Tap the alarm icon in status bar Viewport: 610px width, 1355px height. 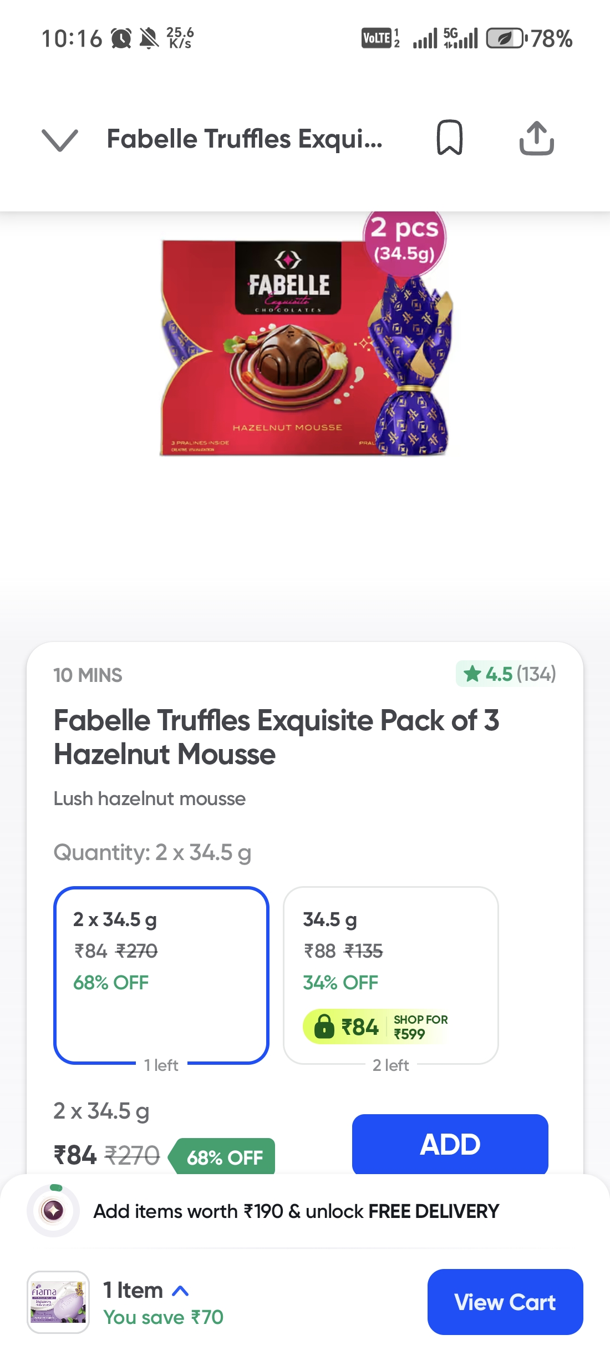tap(121, 39)
